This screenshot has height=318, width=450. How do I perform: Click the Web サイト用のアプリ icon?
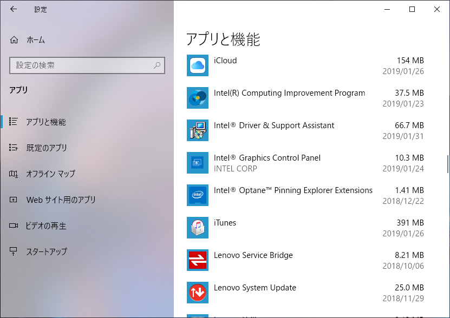pos(13,200)
